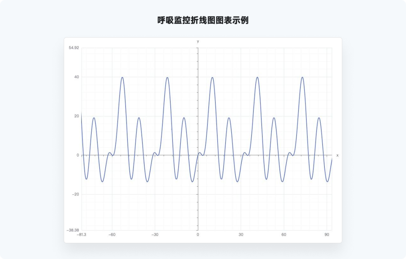Screen dimensions: 406x259
Task: Click the −81.3 x-axis tick label
Action: (81, 235)
